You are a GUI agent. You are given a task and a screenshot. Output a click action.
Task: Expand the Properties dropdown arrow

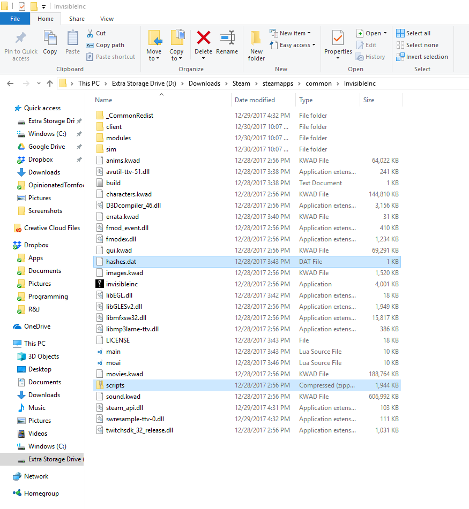tap(338, 58)
